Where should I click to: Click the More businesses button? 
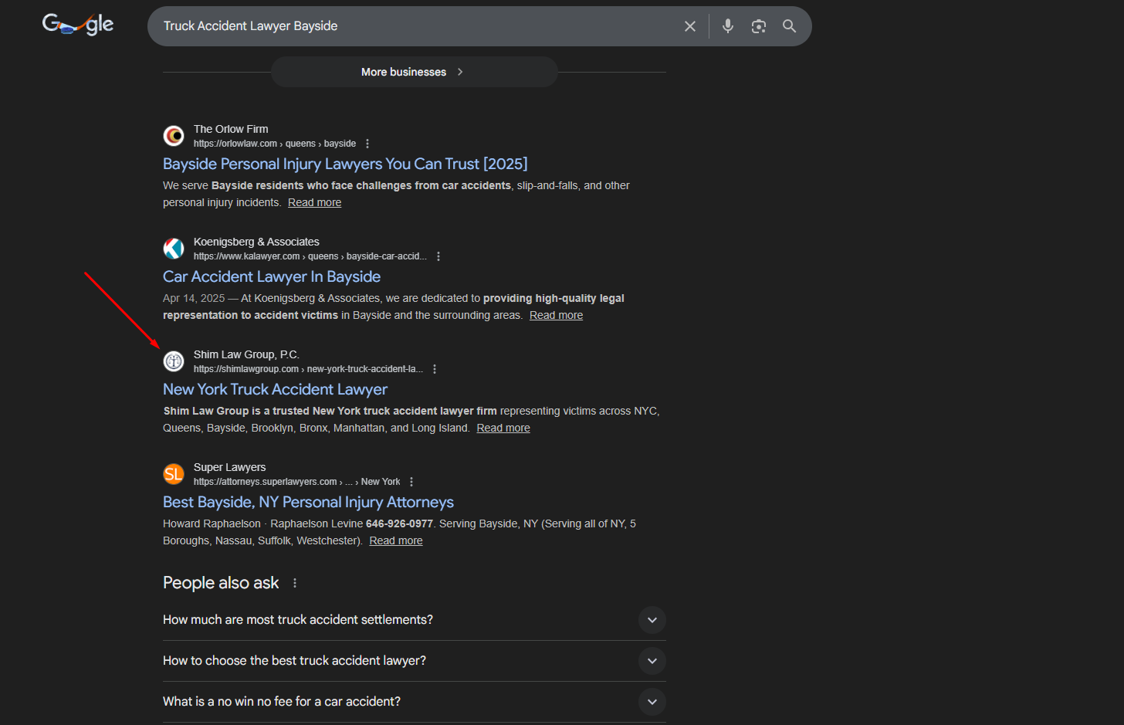click(413, 72)
